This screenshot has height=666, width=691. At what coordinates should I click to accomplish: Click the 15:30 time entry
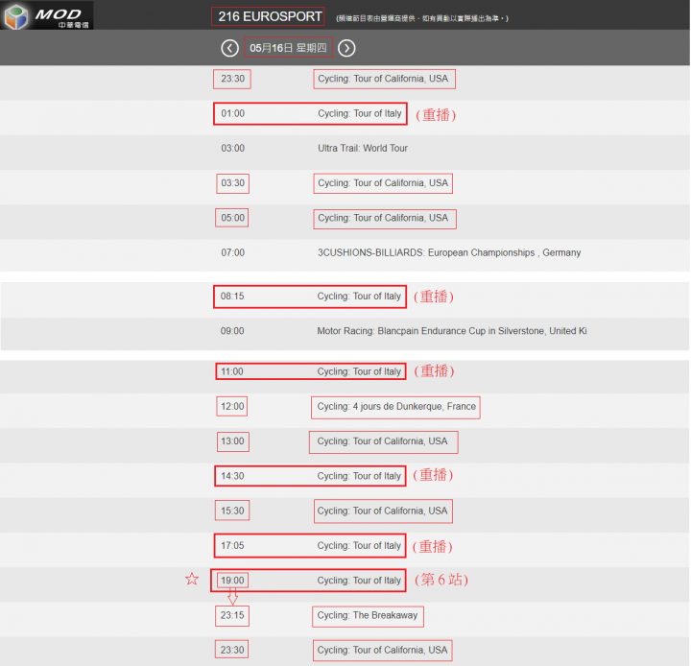click(232, 511)
